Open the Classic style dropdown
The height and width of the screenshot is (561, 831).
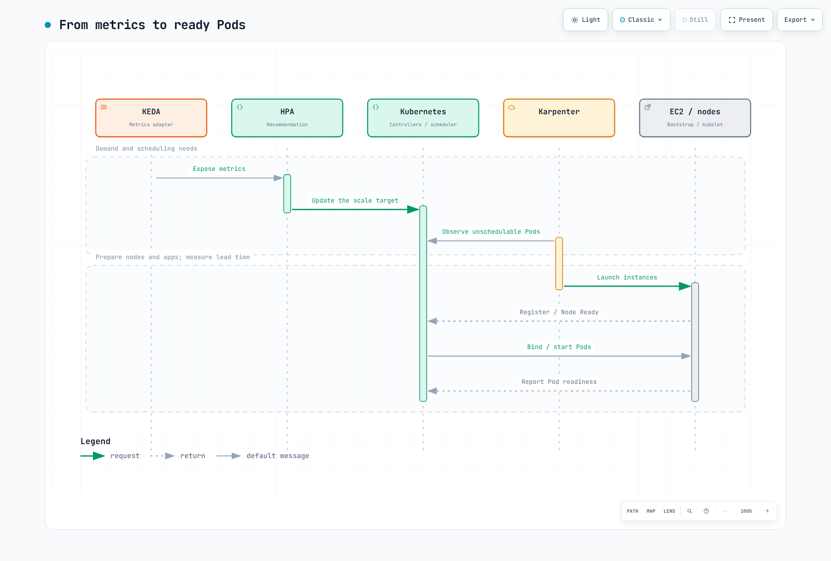641,20
